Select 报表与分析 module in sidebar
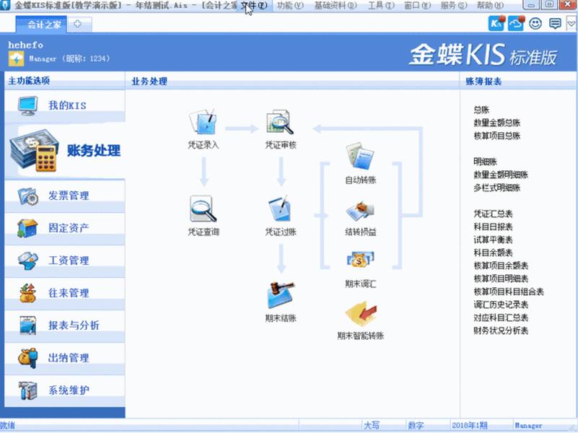This screenshot has width=578, height=433. [x=65, y=325]
